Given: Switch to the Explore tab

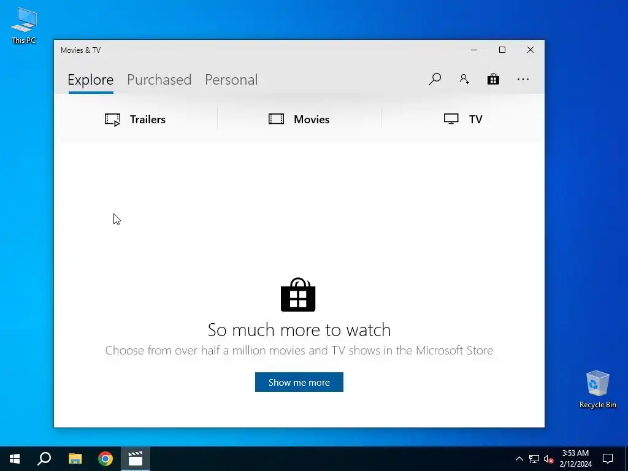Looking at the screenshot, I should click(x=91, y=80).
